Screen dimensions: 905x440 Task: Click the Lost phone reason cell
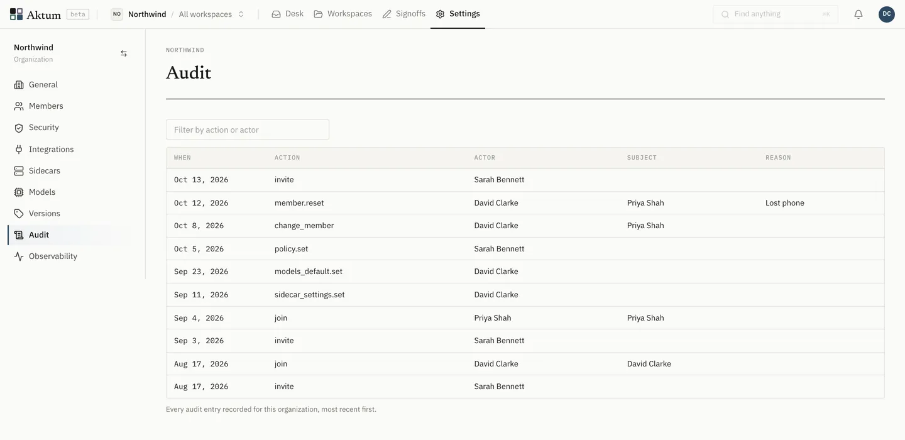click(785, 203)
